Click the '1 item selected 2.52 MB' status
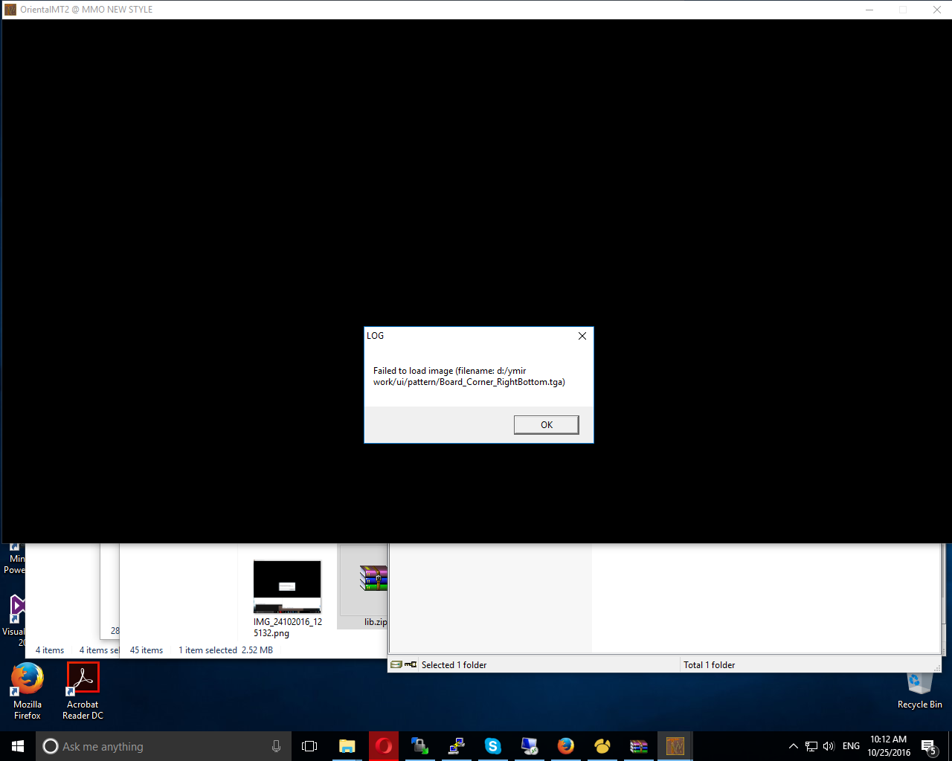 click(225, 650)
